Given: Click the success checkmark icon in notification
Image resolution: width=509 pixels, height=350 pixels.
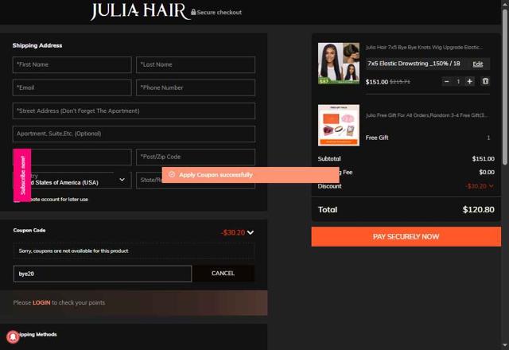Looking at the screenshot, I should coord(172,175).
